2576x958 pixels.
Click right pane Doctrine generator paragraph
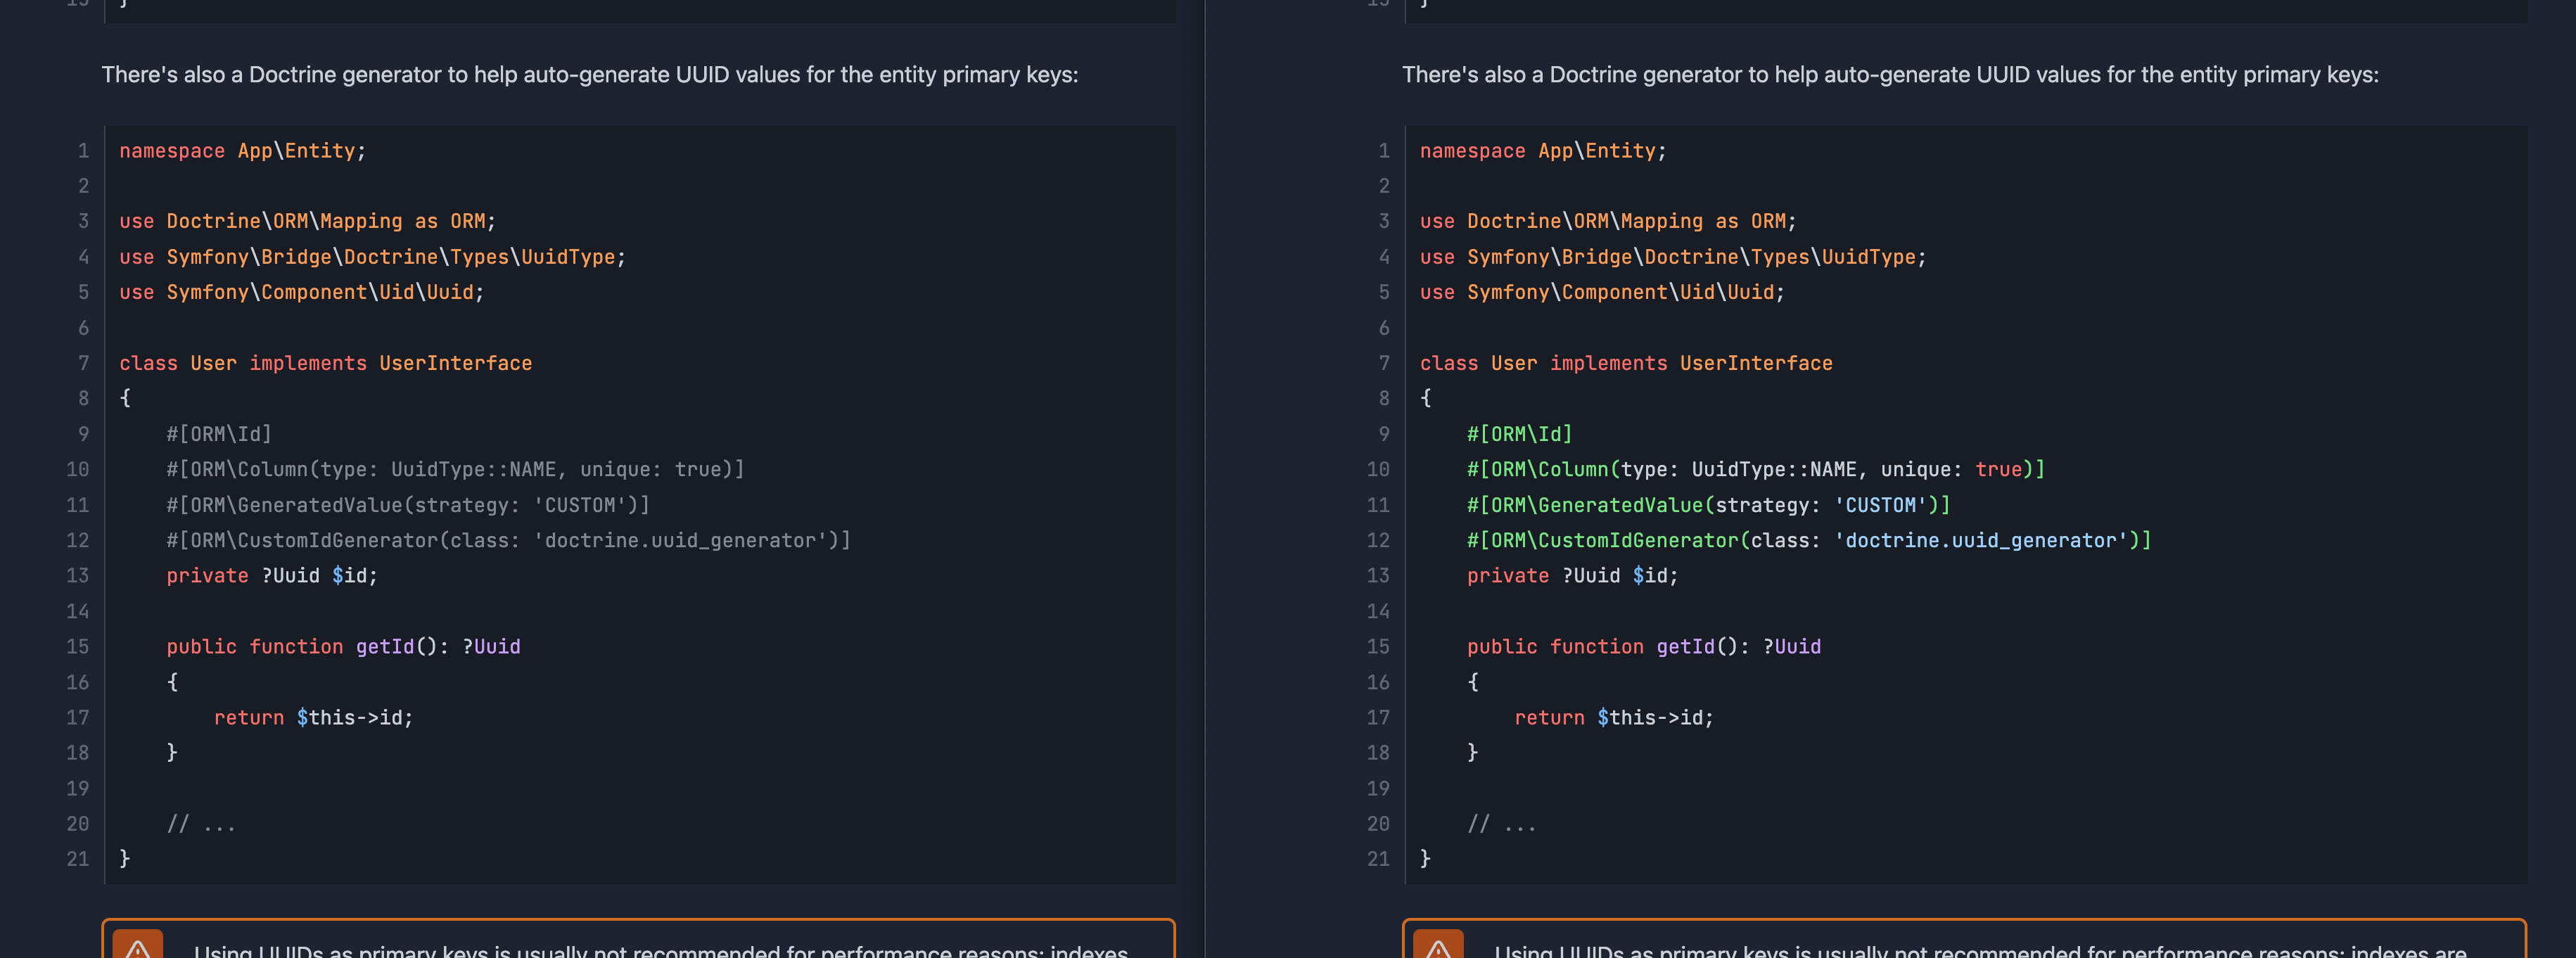coord(1890,75)
